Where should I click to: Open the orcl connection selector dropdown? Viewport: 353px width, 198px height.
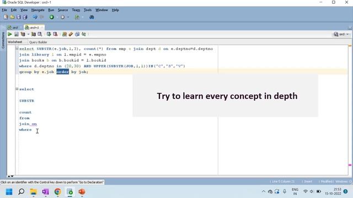pos(341,34)
